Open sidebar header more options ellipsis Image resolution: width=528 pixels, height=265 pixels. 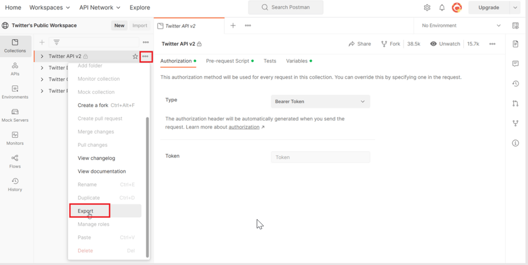(x=146, y=42)
